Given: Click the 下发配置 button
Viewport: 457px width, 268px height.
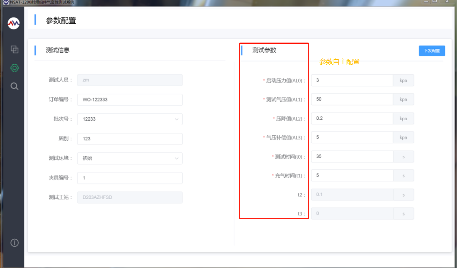Looking at the screenshot, I should click(432, 51).
